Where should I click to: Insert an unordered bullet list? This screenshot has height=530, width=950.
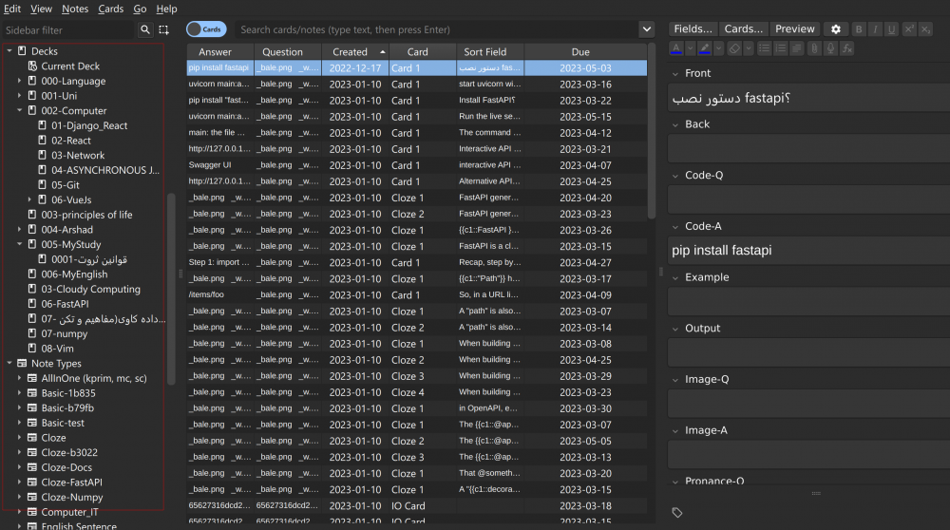(764, 47)
